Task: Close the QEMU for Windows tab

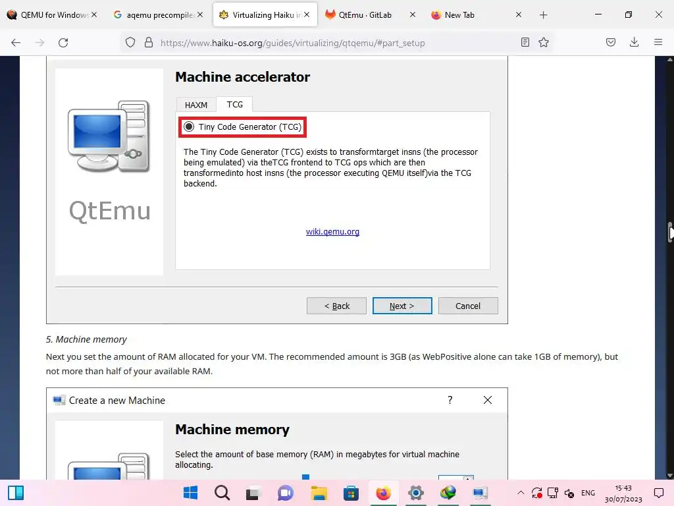Action: click(x=94, y=14)
